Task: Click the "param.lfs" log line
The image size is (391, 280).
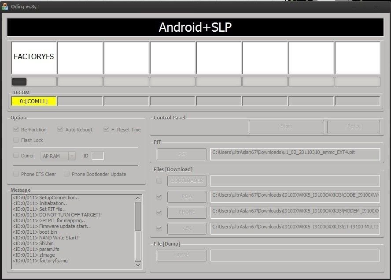Action: tap(36, 249)
